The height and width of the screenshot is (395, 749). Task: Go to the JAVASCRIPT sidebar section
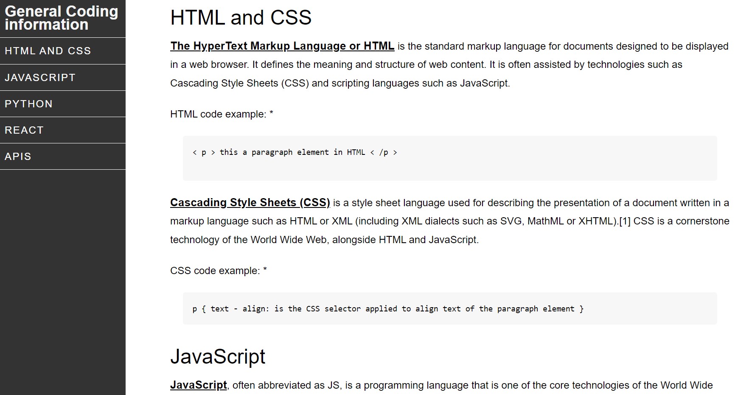63,78
